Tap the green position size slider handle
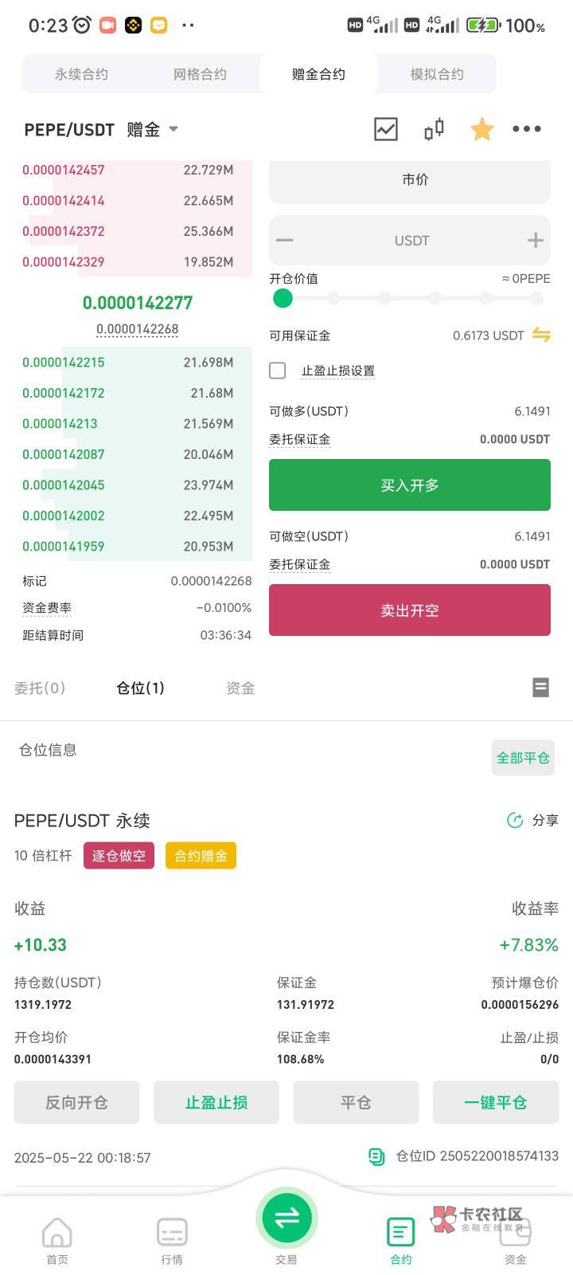 pyautogui.click(x=283, y=299)
